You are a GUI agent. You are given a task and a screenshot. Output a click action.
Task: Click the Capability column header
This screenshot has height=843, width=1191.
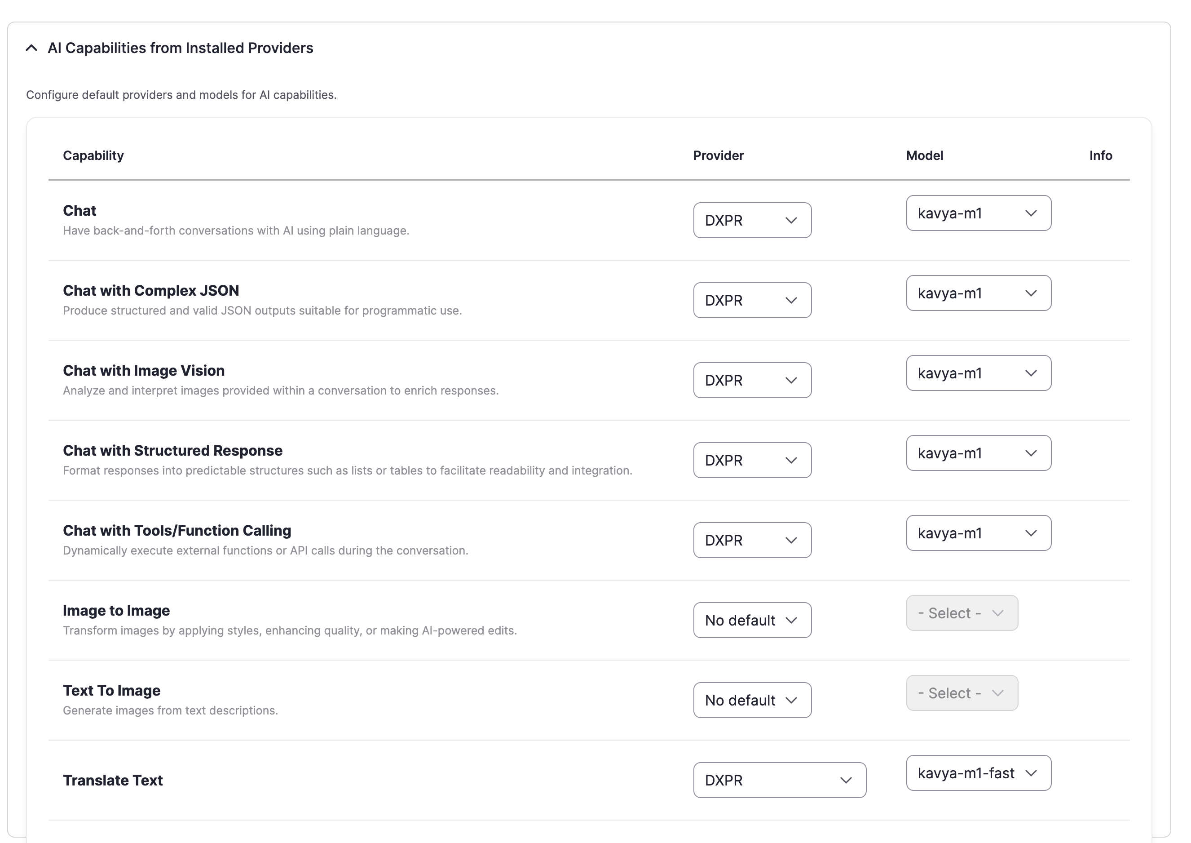coord(93,156)
